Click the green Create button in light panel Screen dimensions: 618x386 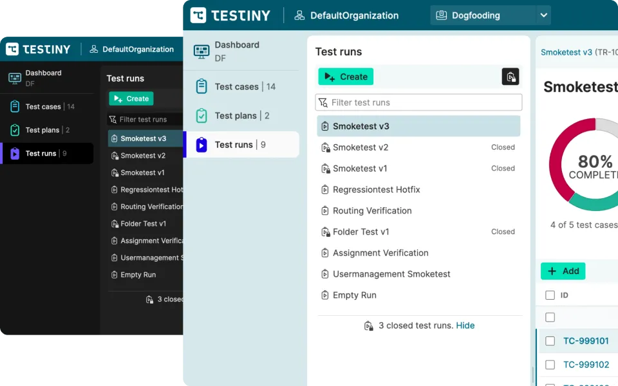(346, 77)
